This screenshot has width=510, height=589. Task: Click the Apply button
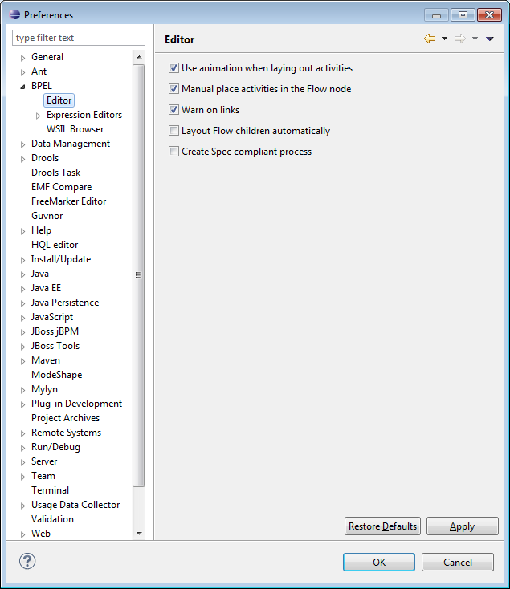tap(462, 526)
